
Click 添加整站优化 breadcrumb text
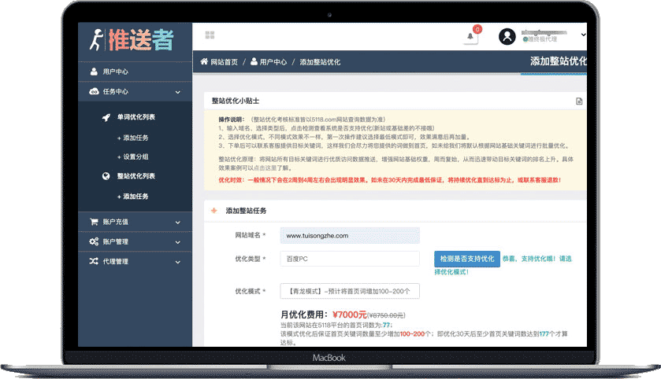tap(320, 62)
